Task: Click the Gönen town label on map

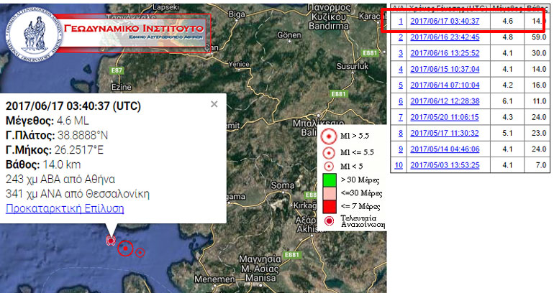Action: click(x=289, y=35)
